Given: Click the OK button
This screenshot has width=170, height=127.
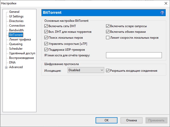Looking at the screenshot, I should 107,120.
